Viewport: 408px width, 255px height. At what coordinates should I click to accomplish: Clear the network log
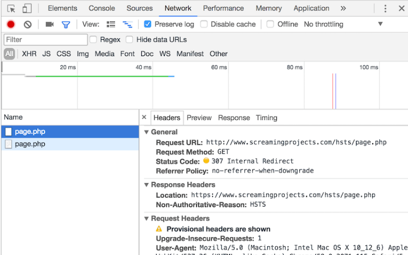coord(28,24)
